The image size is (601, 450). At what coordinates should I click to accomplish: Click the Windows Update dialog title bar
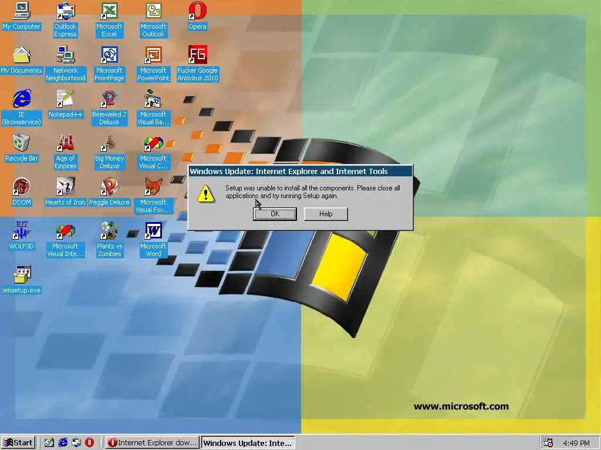[x=300, y=171]
